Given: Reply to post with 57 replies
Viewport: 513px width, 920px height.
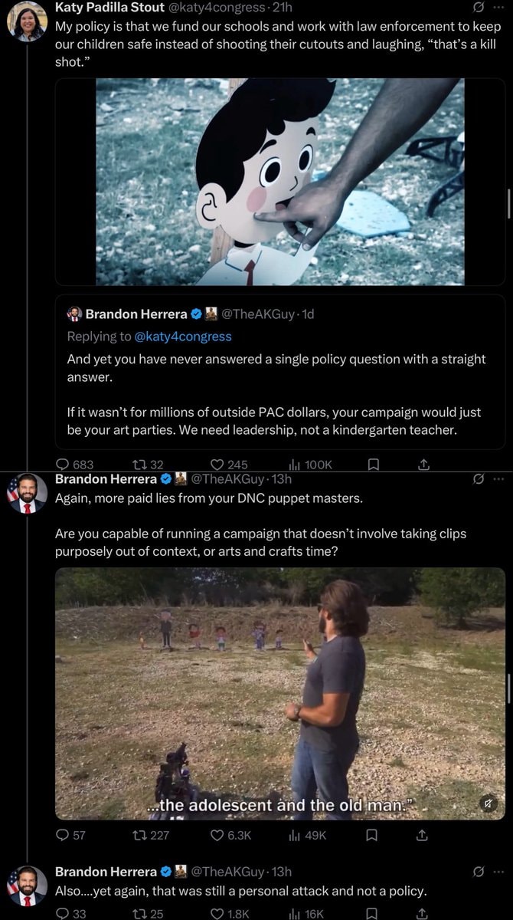Looking at the screenshot, I should (70, 835).
